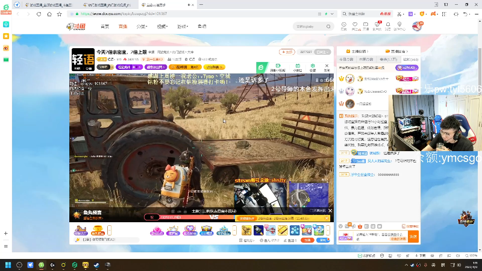Send the chat message with 发送 button
The height and width of the screenshot is (271, 482).
[413, 236]
